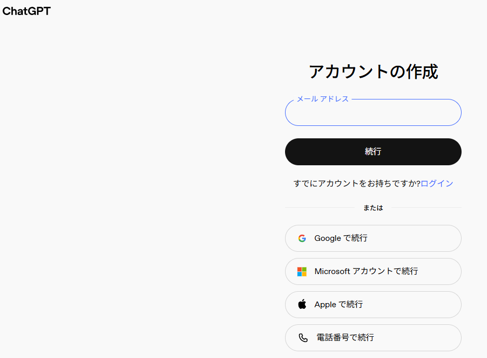Select the colored Google icon inside its sign-in button
Screen dimensions: 487x358
[302, 238]
